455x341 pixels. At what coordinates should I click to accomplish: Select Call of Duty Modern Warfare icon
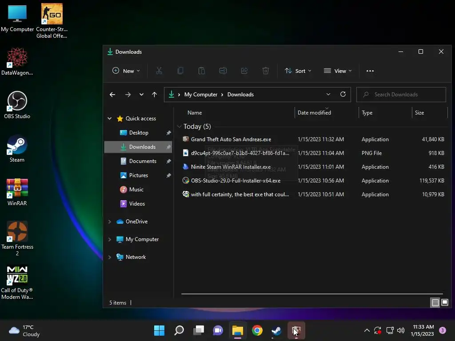pyautogui.click(x=17, y=282)
